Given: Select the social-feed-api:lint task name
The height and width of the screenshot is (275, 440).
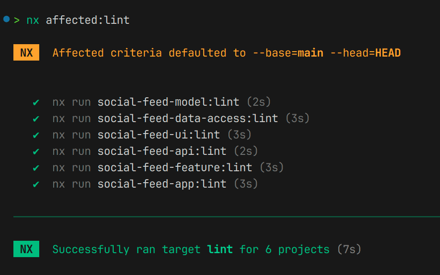Looking at the screenshot, I should (x=162, y=151).
